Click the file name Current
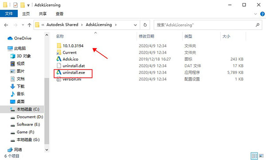This screenshot has height=160, width=266. (70, 53)
